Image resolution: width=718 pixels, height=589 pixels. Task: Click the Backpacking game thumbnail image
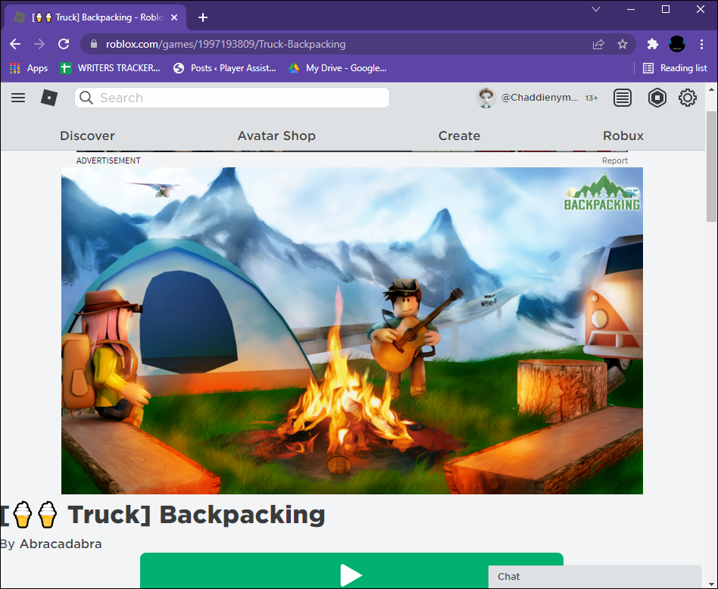click(351, 330)
